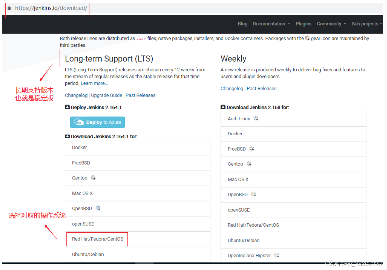Expand the Documentation dropdown menu
387x270 pixels.
(271, 24)
